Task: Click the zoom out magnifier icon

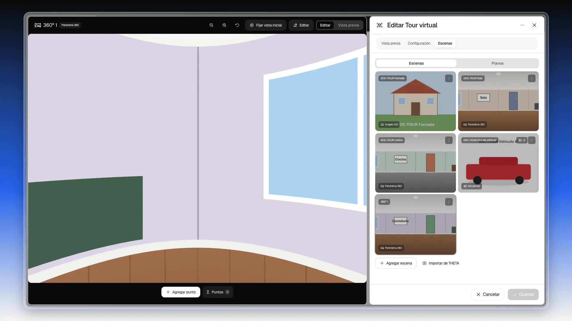Action: click(211, 25)
